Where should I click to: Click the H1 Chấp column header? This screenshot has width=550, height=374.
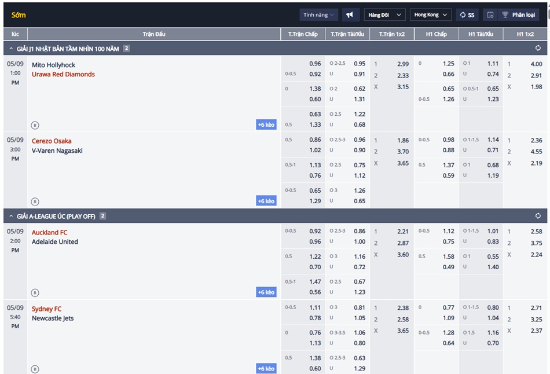437,34
